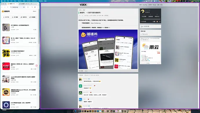Click the V2EX search box
The height and width of the screenshot is (113, 200).
pos(99,5)
